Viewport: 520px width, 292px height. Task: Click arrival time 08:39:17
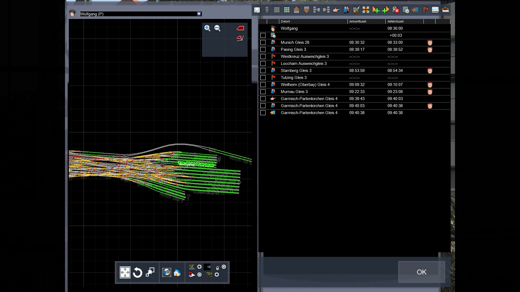click(x=357, y=49)
